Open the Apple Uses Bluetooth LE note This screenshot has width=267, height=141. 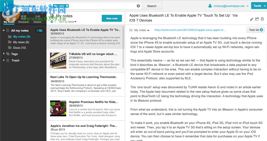pos(85,37)
